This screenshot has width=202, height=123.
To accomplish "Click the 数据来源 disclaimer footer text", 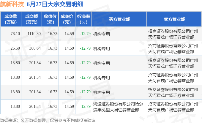I will tap(48, 120).
